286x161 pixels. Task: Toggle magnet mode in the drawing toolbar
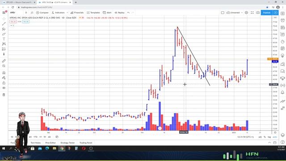pyautogui.click(x=4, y=72)
